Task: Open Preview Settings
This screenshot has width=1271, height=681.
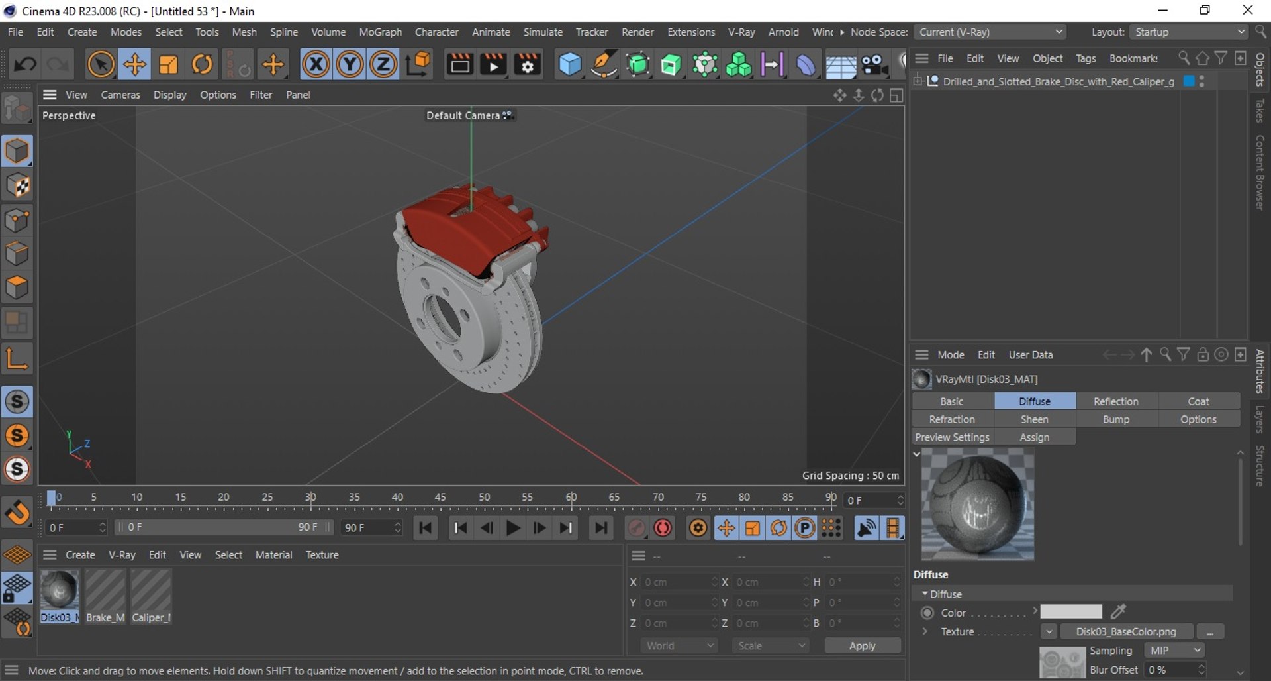Action: pos(952,437)
